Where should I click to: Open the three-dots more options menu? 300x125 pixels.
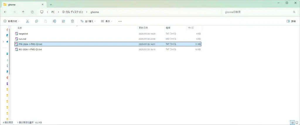[x=120, y=21]
